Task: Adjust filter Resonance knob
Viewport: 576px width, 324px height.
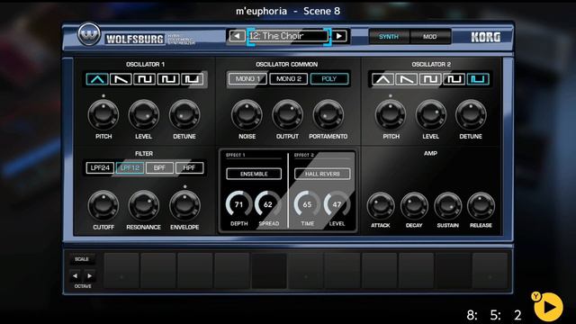Action: tap(144, 206)
